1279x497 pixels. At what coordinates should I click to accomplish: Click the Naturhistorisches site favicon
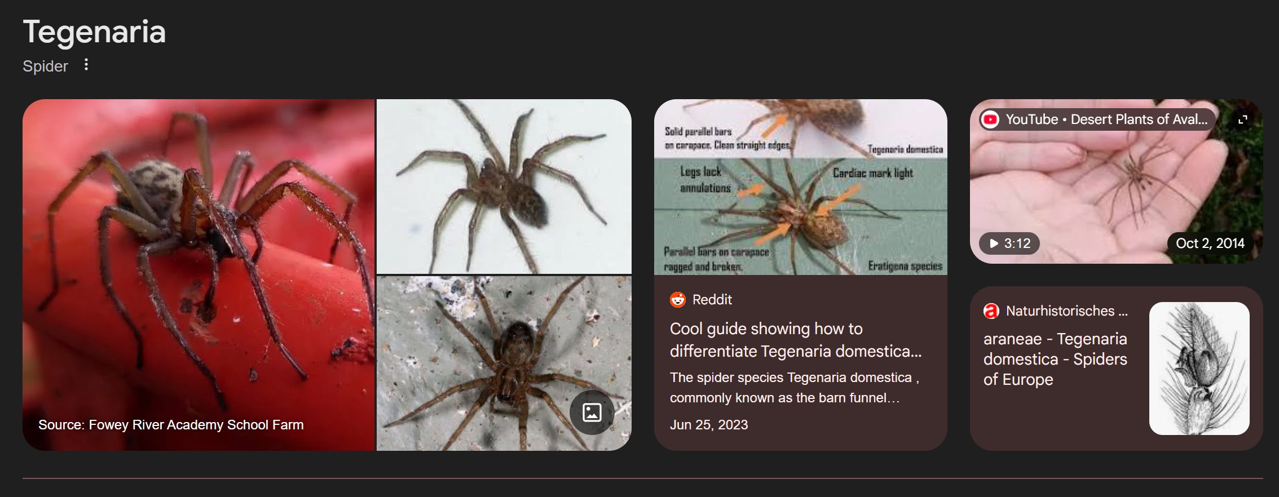[991, 311]
